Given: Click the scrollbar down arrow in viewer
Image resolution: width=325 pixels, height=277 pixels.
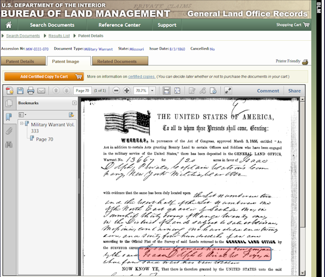Looking at the screenshot, I should (x=302, y=273).
